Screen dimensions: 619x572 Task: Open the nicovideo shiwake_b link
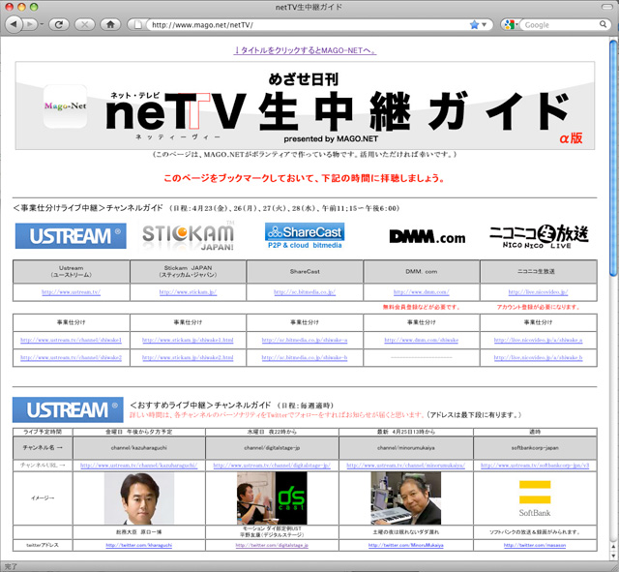[538, 358]
